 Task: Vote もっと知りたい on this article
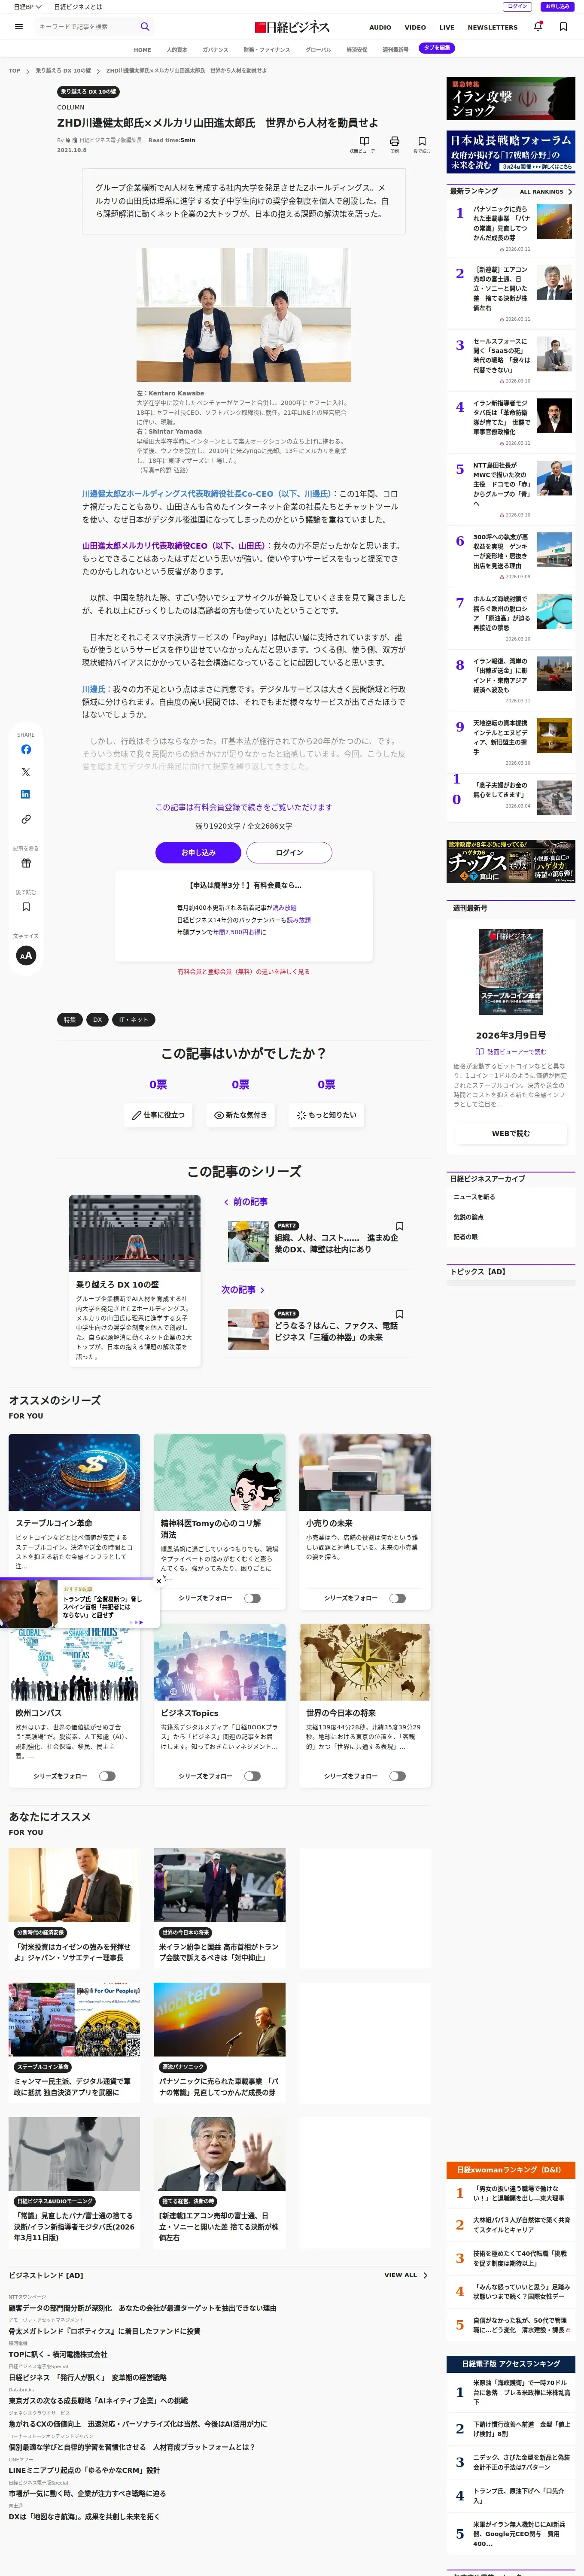(326, 1114)
